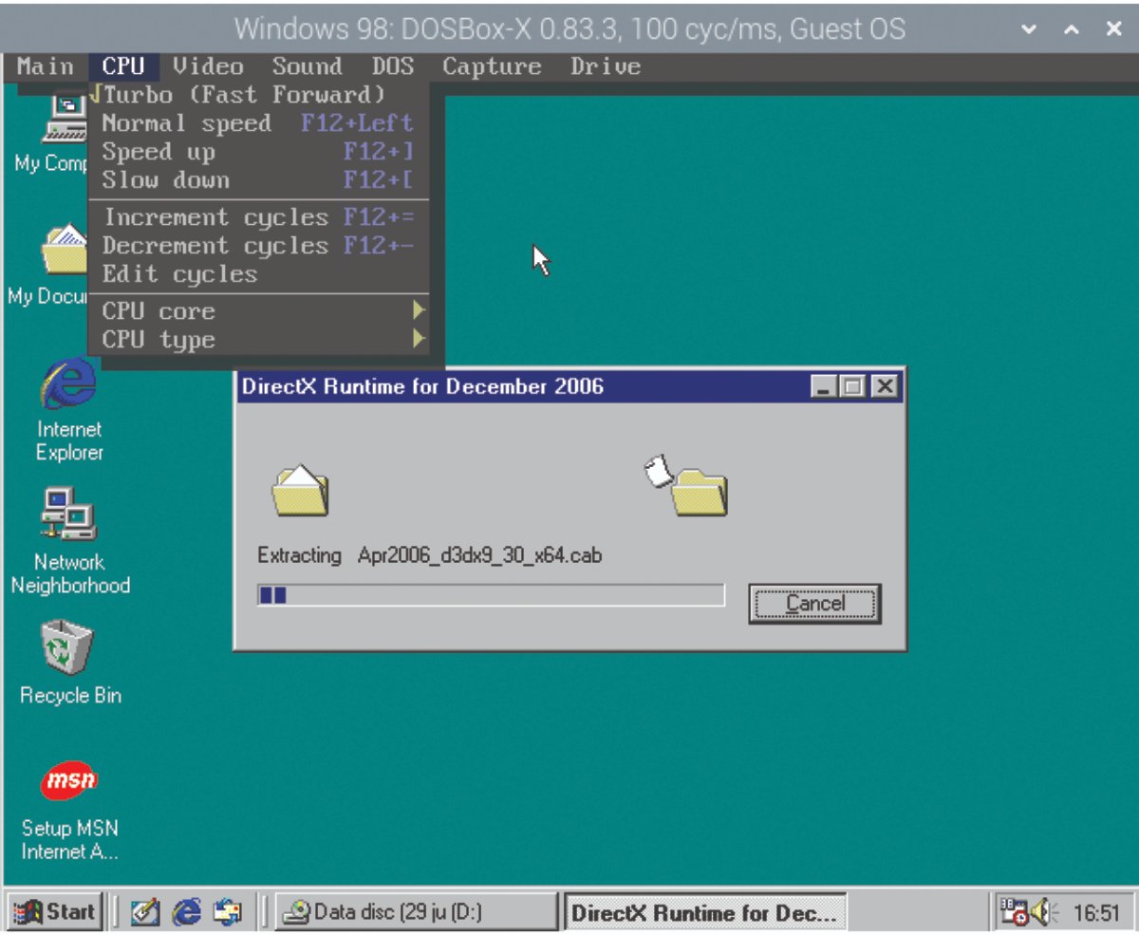Open the Main menu in DOSBox-X
This screenshot has width=1139, height=935.
46,66
